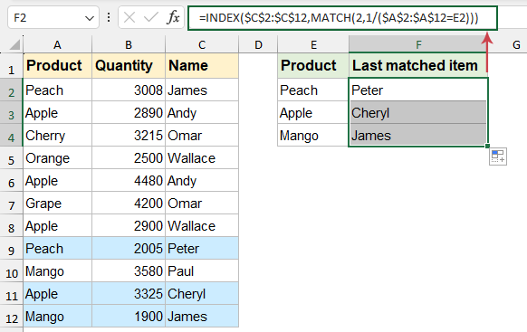Click the Name Box showing F2
527x332 pixels.
point(53,17)
